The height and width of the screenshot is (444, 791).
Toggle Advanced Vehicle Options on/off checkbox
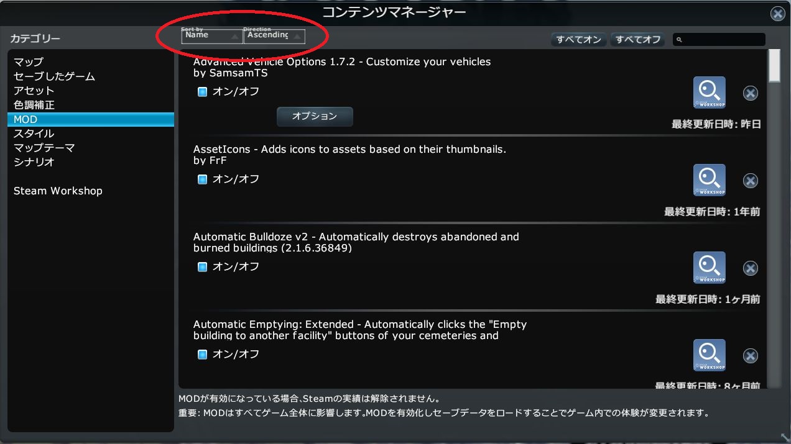pos(202,92)
